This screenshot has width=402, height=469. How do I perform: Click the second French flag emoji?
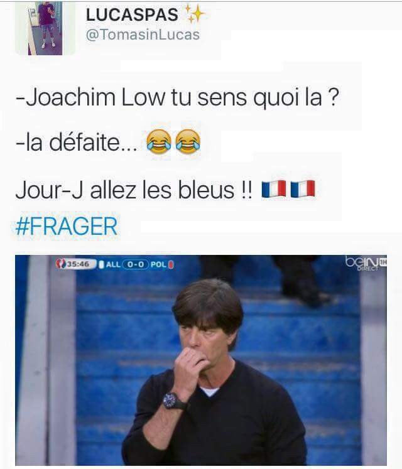click(303, 189)
